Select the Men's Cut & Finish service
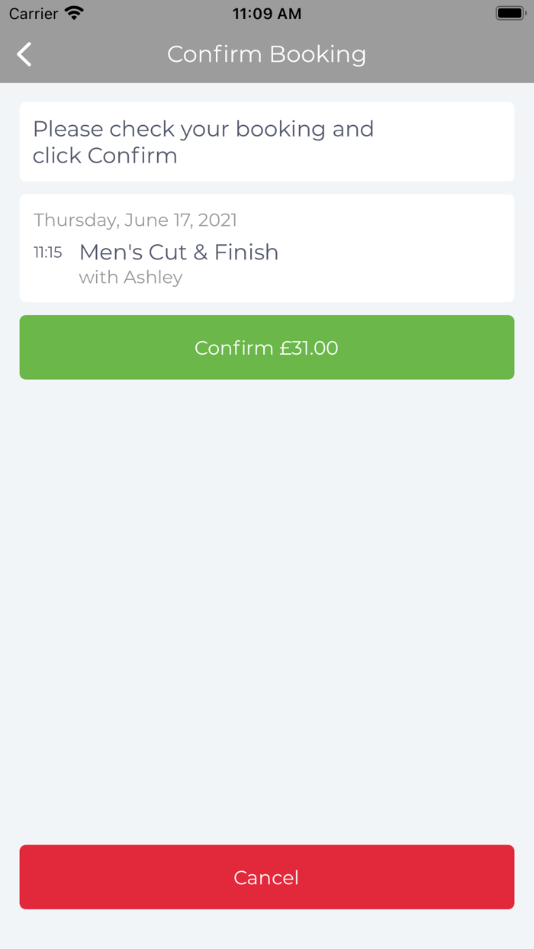 coord(179,253)
